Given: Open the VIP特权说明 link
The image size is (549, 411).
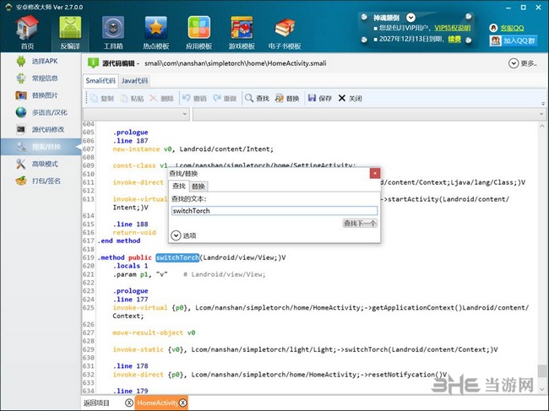Looking at the screenshot, I should point(453,28).
